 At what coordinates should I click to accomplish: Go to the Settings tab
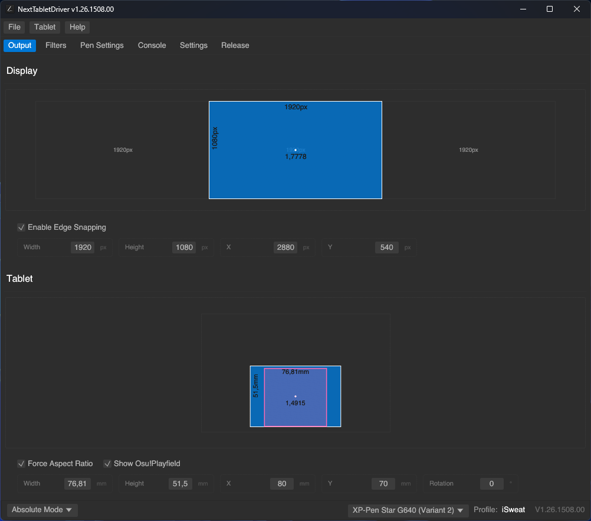point(193,45)
